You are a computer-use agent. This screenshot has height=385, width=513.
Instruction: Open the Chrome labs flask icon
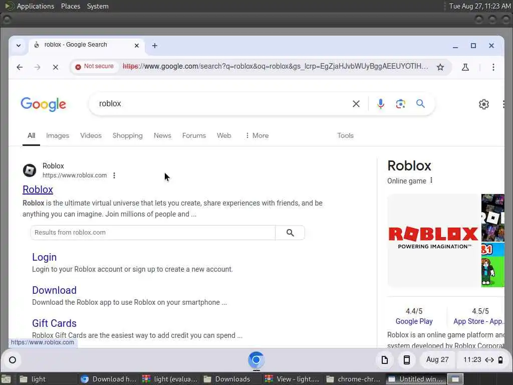pos(465,67)
